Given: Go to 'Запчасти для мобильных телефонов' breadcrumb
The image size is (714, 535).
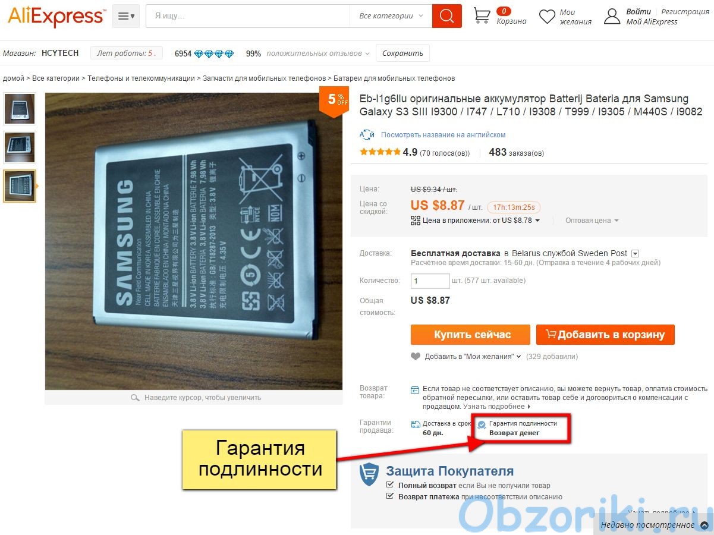Looking at the screenshot, I should [x=265, y=78].
